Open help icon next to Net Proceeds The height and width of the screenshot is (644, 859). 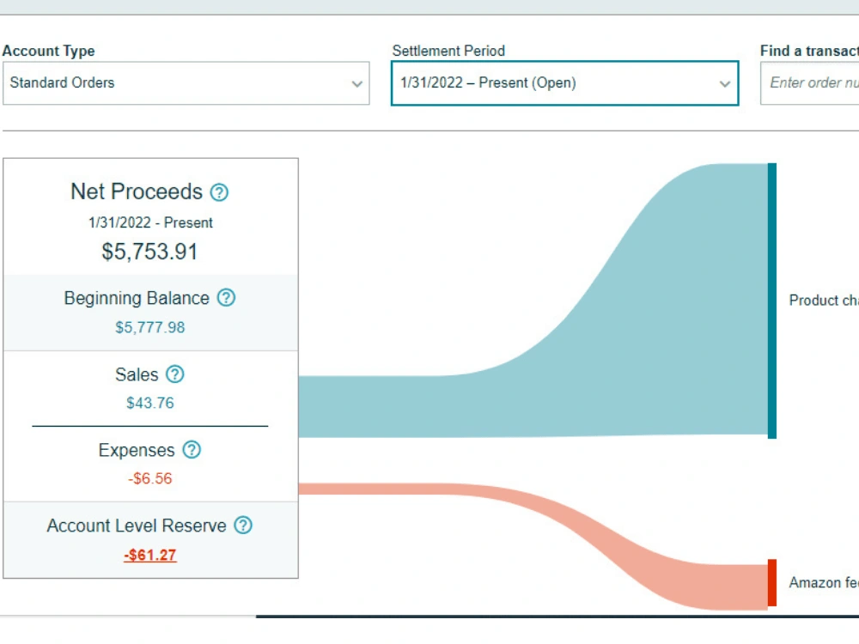(x=219, y=192)
